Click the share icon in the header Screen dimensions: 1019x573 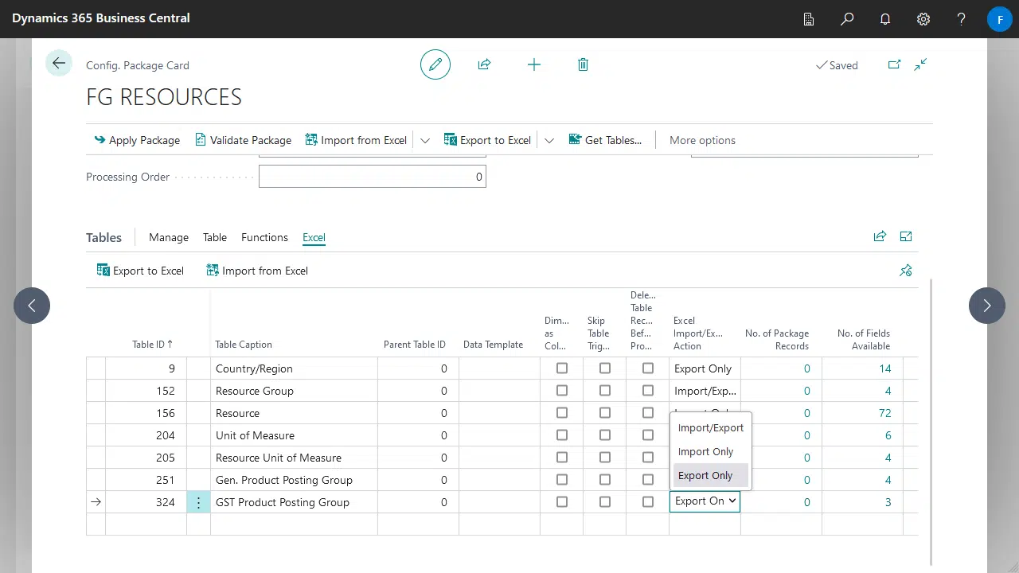click(x=484, y=64)
